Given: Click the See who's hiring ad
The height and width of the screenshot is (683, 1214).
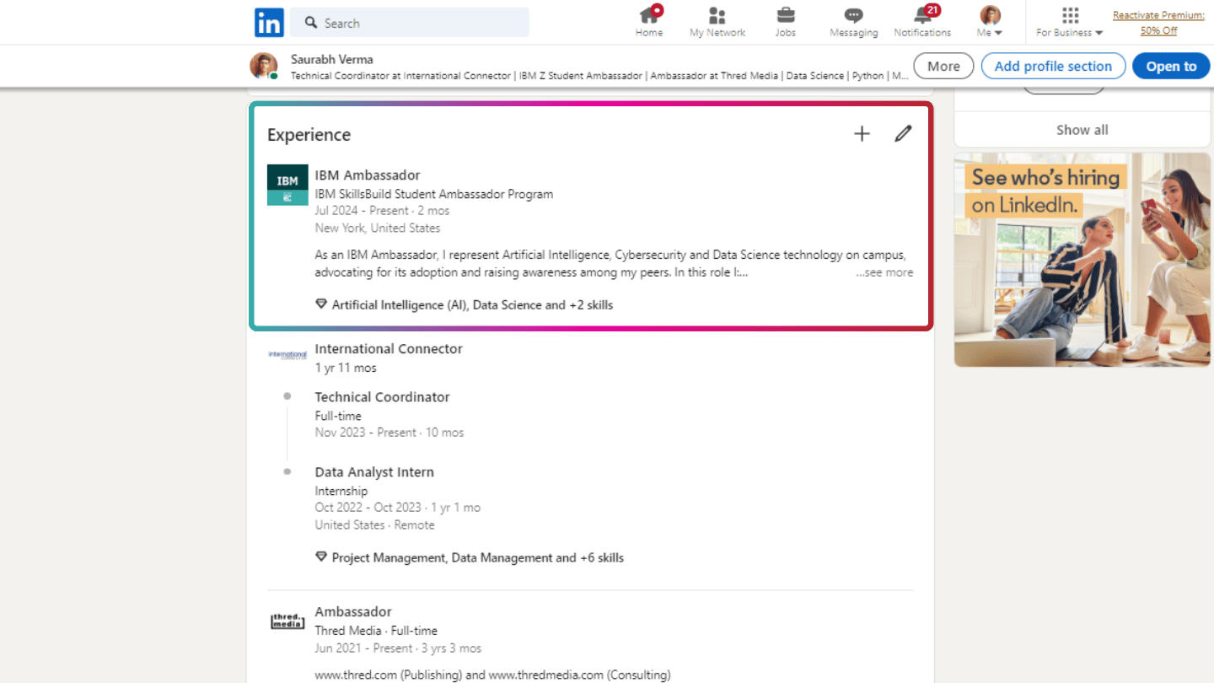Looking at the screenshot, I should point(1082,260).
